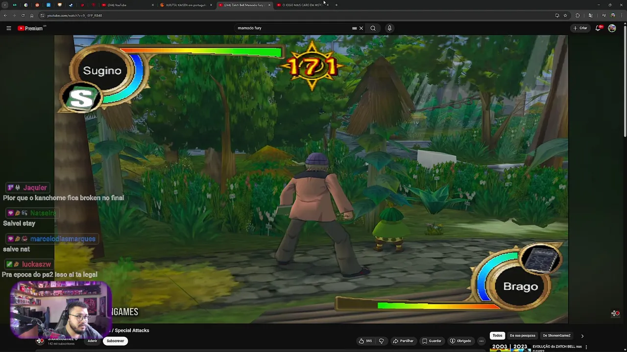
Task: Bookmark this page with star icon
Action: pyautogui.click(x=565, y=15)
